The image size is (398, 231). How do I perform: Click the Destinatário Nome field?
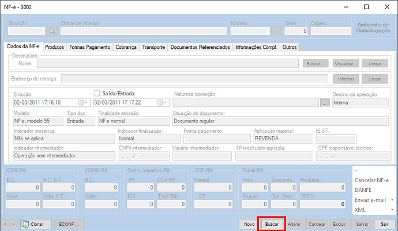(168, 63)
